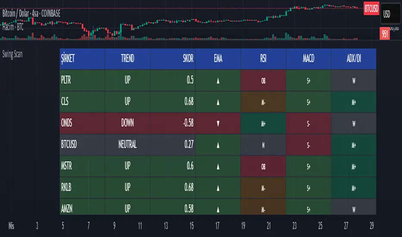
Task: Click the up arrow in PLTR's EMA cell
Action: pyautogui.click(x=218, y=81)
